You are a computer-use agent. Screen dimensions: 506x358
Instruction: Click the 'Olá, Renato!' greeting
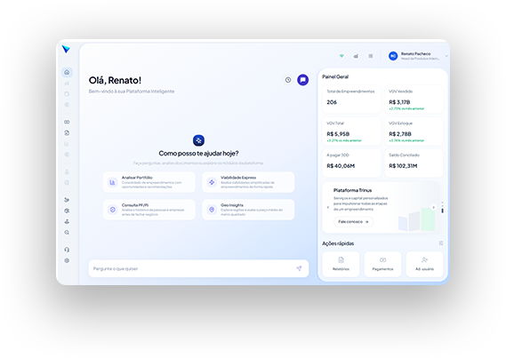[115, 80]
